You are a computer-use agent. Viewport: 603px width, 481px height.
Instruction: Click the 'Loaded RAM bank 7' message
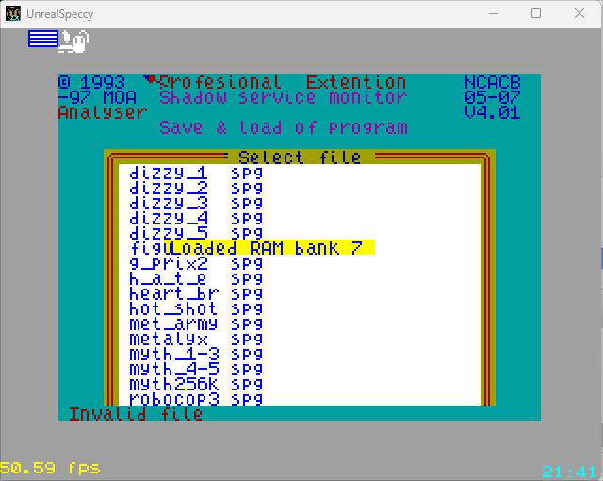[x=269, y=247]
